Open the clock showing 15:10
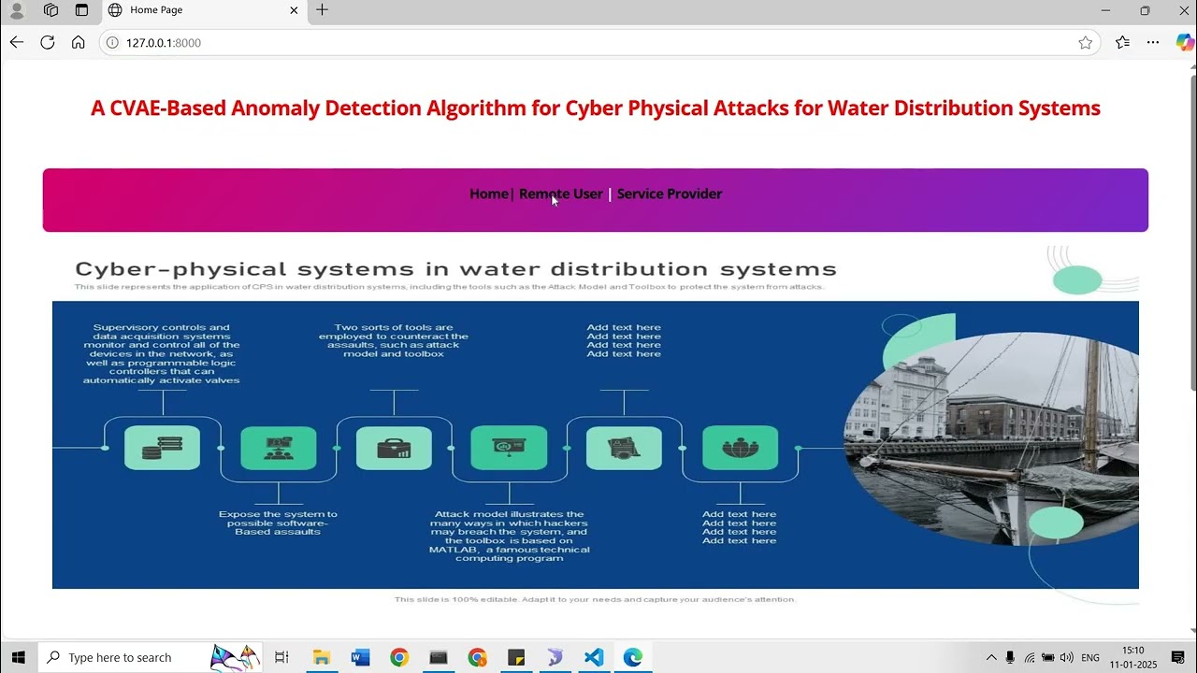Screen dimensions: 1197x673 pos(1133,657)
